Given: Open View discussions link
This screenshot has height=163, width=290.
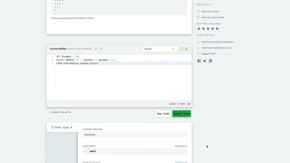Looking at the screenshot, I should (210, 11).
